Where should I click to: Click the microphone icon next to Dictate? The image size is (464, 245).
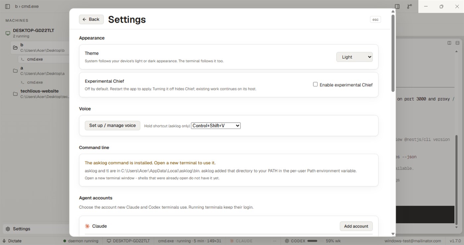(x=4, y=241)
